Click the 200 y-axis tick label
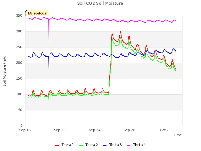 point(19,63)
